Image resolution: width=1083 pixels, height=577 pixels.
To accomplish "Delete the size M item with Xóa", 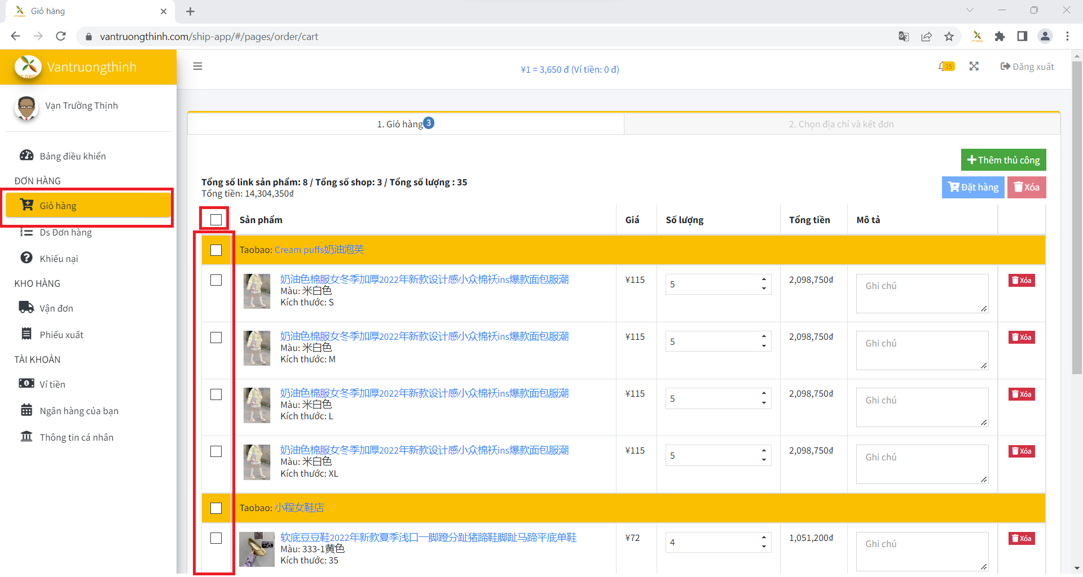I will point(1022,337).
